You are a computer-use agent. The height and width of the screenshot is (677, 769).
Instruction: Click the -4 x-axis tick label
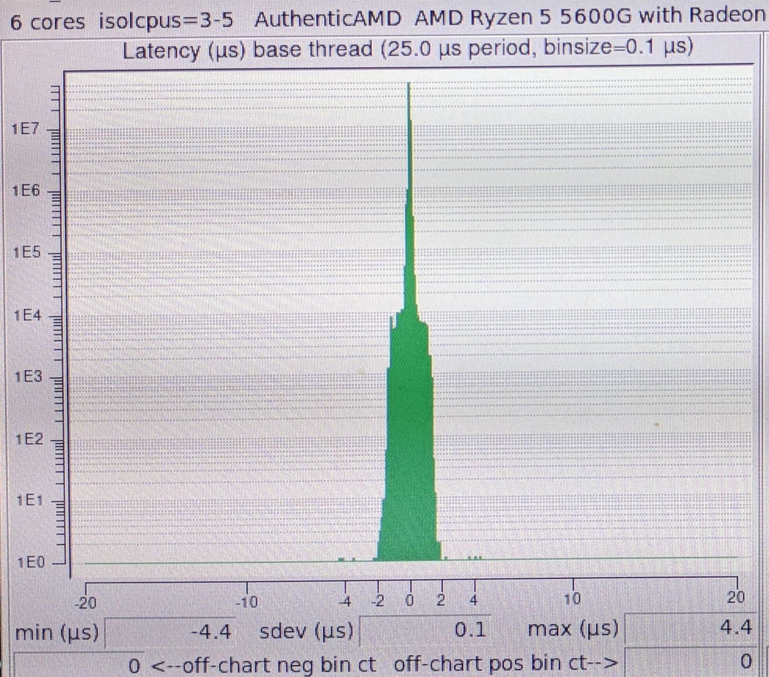pos(344,601)
